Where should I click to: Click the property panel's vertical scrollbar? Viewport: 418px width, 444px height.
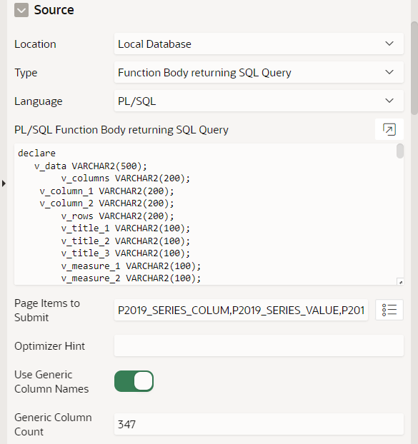click(x=414, y=68)
